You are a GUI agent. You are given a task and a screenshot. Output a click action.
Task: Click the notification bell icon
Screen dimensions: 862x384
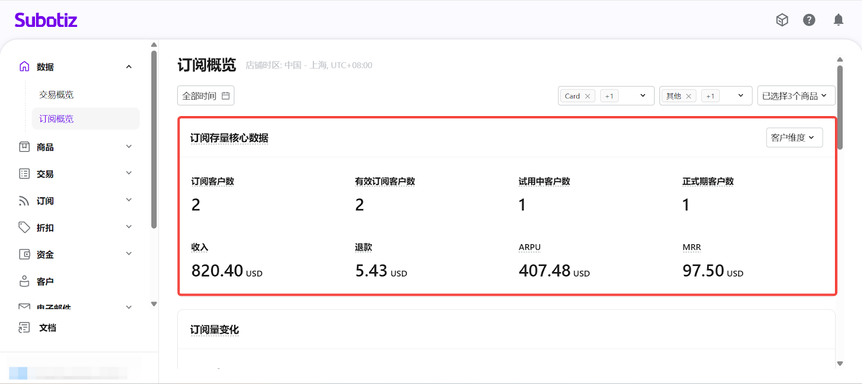(x=838, y=20)
